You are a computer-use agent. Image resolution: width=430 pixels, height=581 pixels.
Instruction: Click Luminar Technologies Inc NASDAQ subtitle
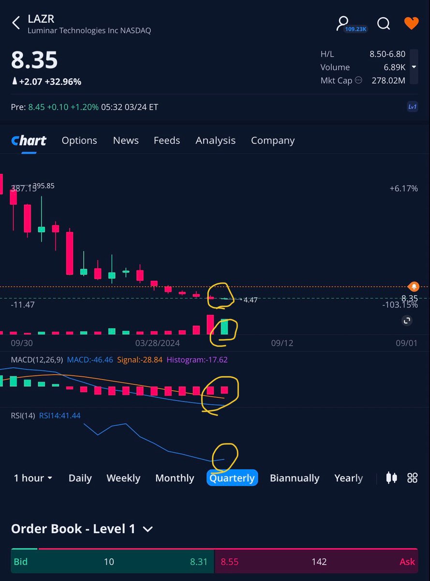(x=89, y=31)
